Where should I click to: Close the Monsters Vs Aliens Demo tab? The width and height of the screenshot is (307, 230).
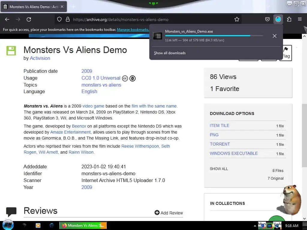tap(62, 7)
